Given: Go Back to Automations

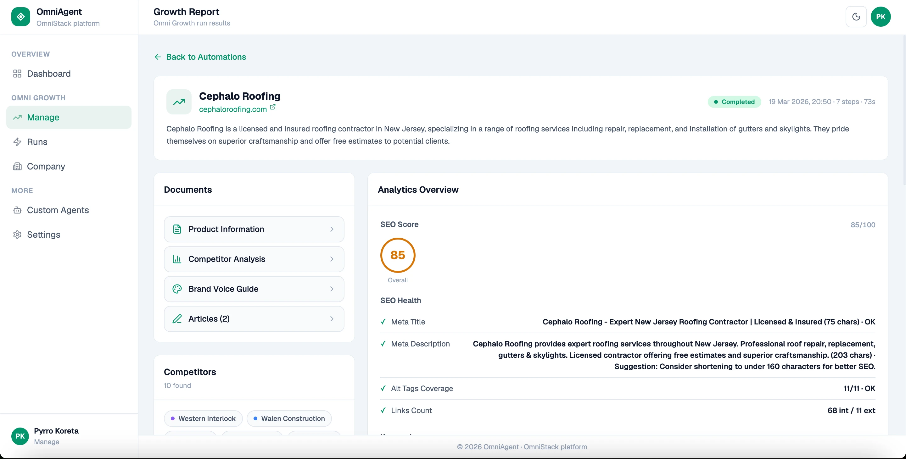Looking at the screenshot, I should click(200, 57).
